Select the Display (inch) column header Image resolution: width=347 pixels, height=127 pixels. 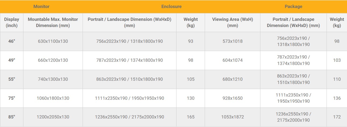pyautogui.click(x=12, y=22)
